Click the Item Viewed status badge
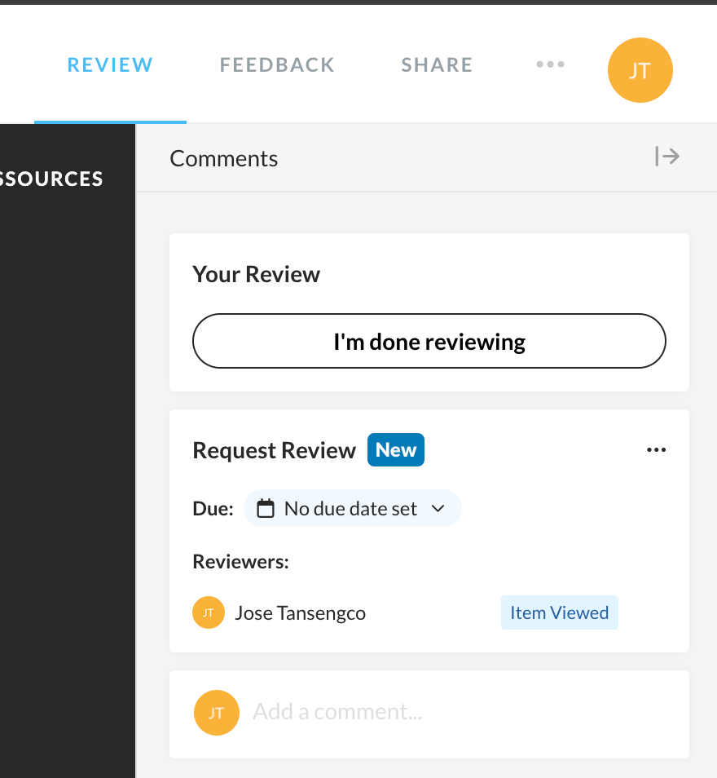 coord(559,612)
